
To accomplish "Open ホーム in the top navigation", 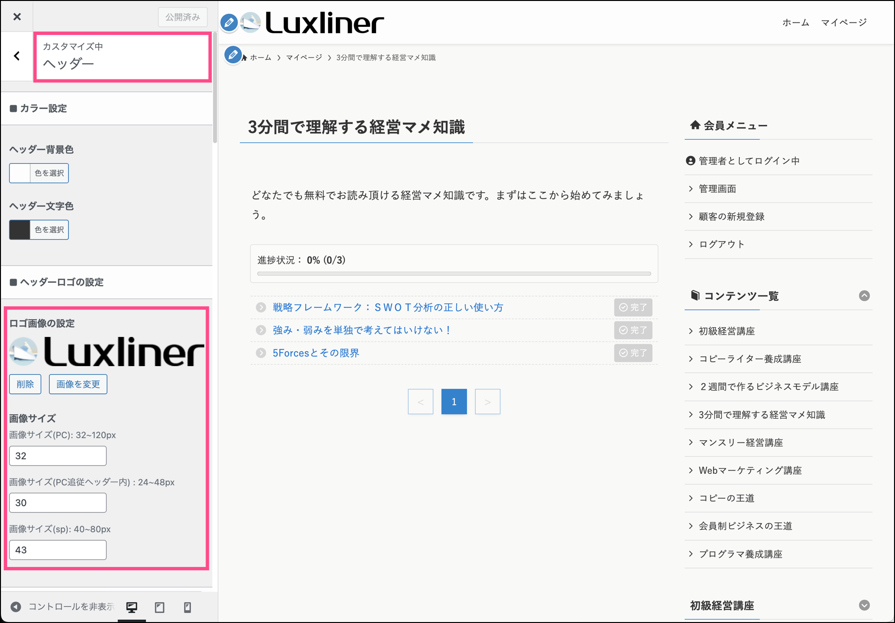I will pos(795,22).
